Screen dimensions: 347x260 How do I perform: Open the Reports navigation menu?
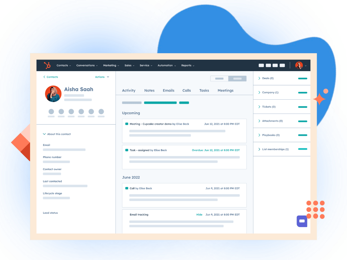(x=188, y=66)
